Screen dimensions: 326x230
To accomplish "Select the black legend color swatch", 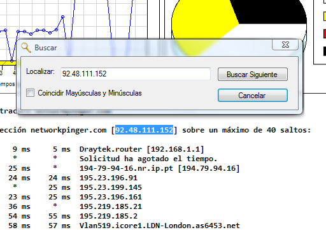I will [325, 51].
